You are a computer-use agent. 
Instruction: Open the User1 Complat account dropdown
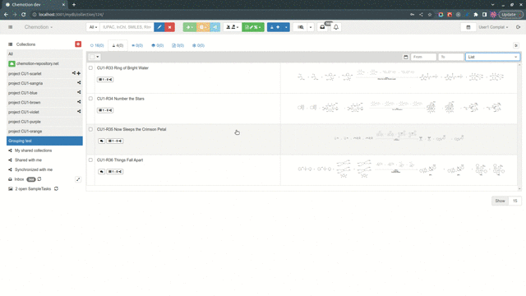click(x=493, y=27)
